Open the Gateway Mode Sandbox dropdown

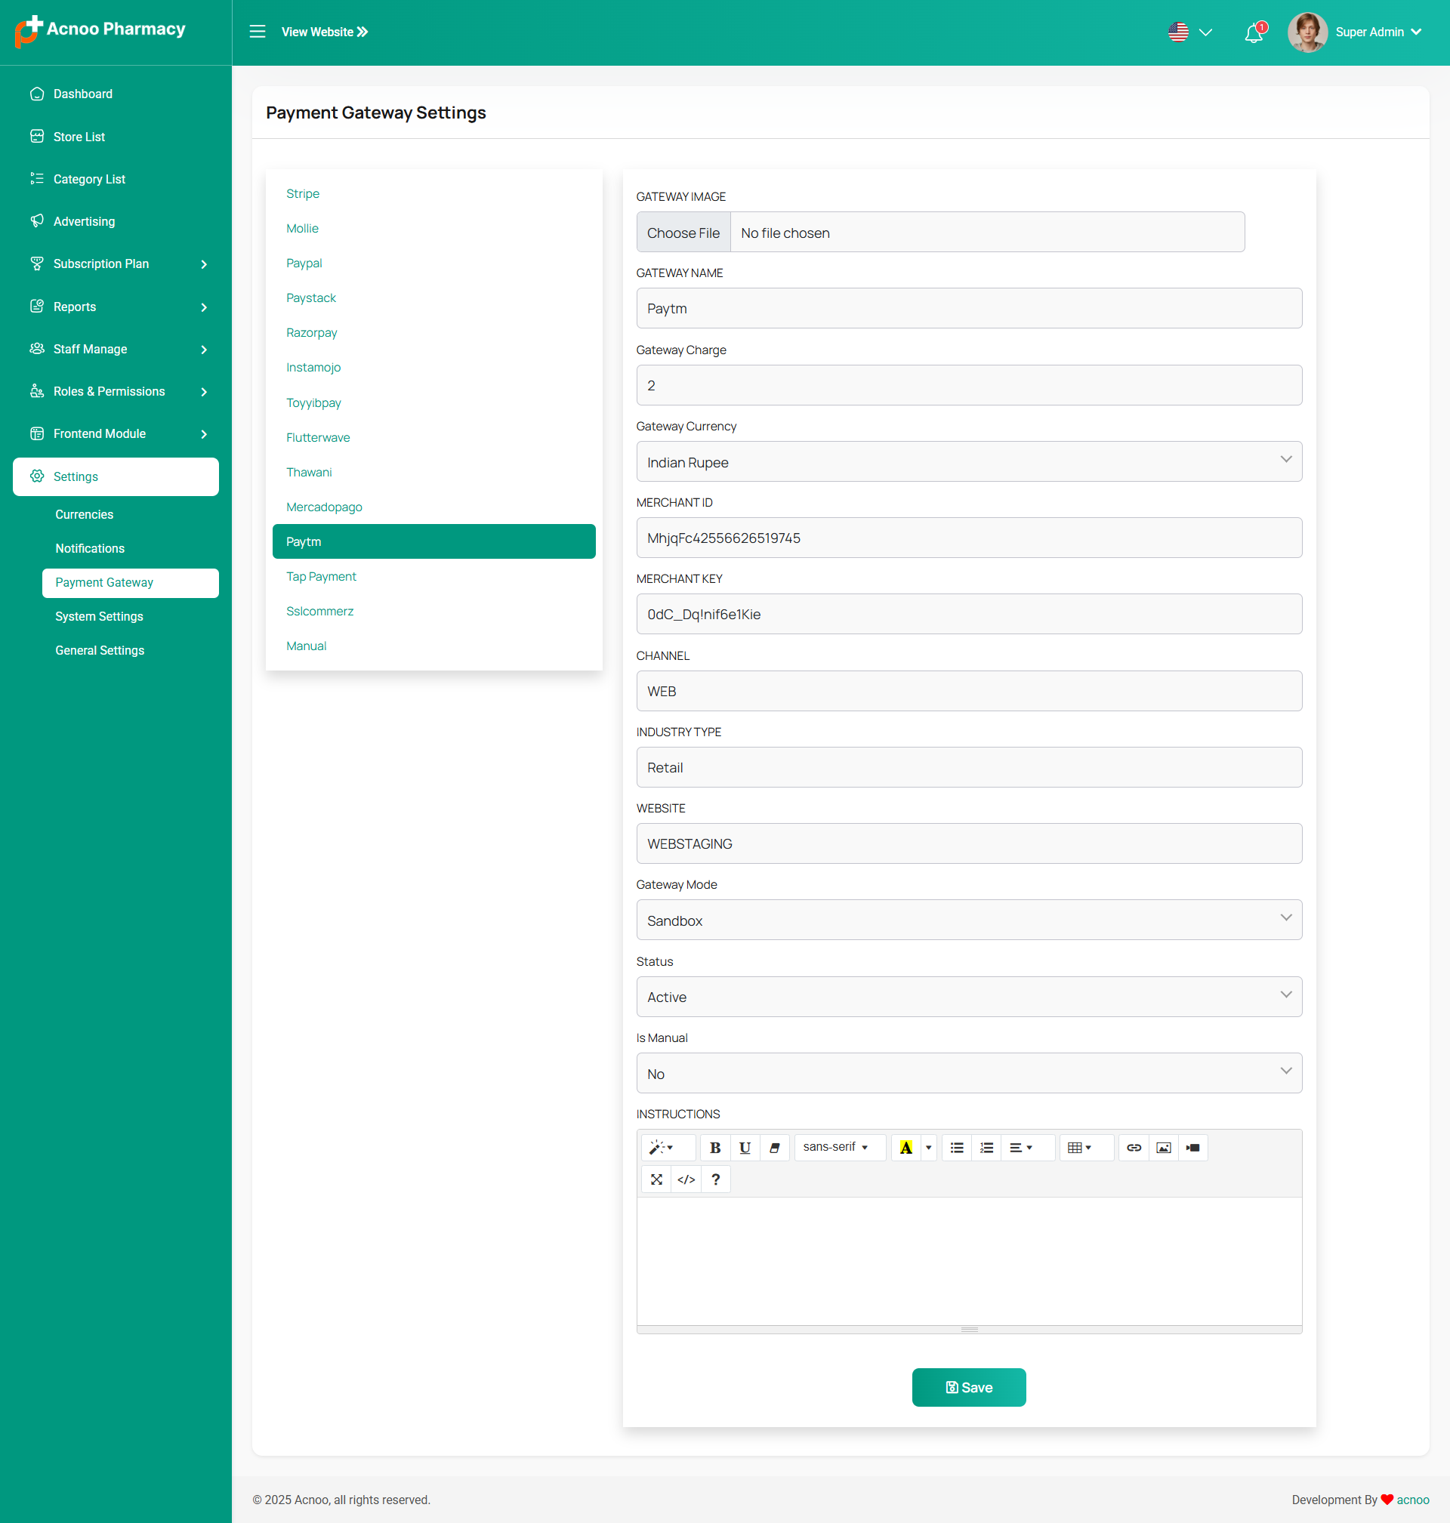coord(968,920)
